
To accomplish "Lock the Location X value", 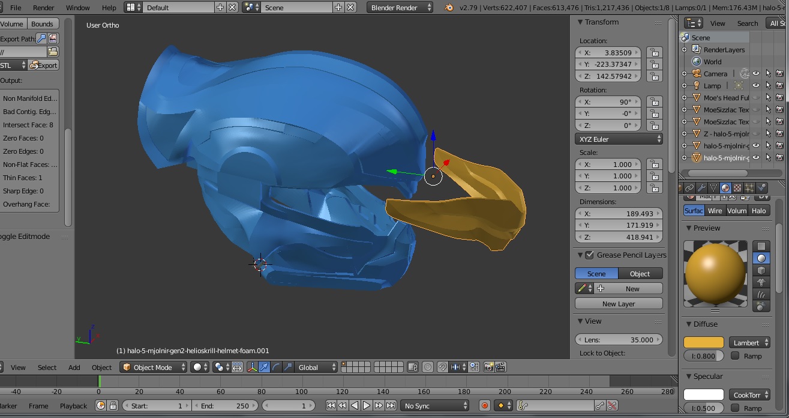I will point(654,53).
